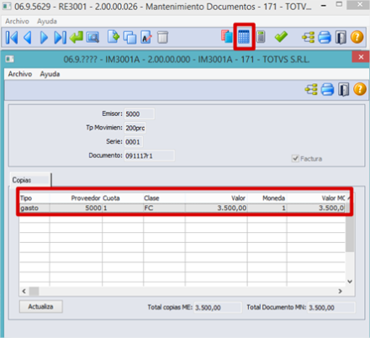Image resolution: width=370 pixels, height=338 pixels.
Task: Open the search magnifier icon
Action: click(92, 38)
